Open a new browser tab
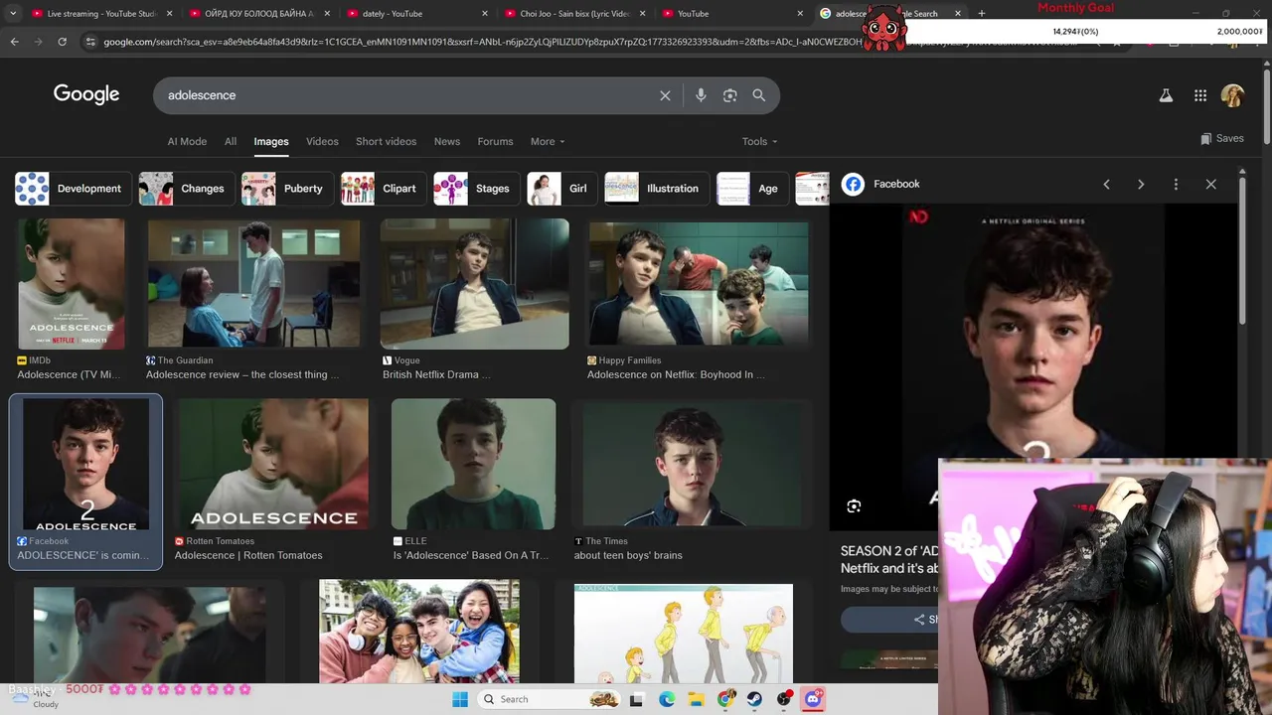Image resolution: width=1272 pixels, height=715 pixels. click(x=982, y=14)
